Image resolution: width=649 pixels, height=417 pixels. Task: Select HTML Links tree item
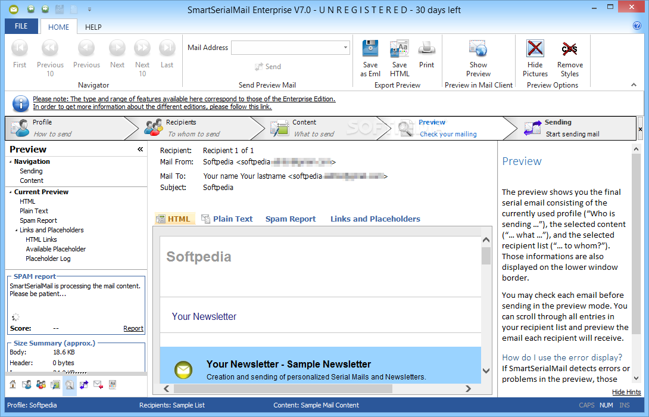42,239
